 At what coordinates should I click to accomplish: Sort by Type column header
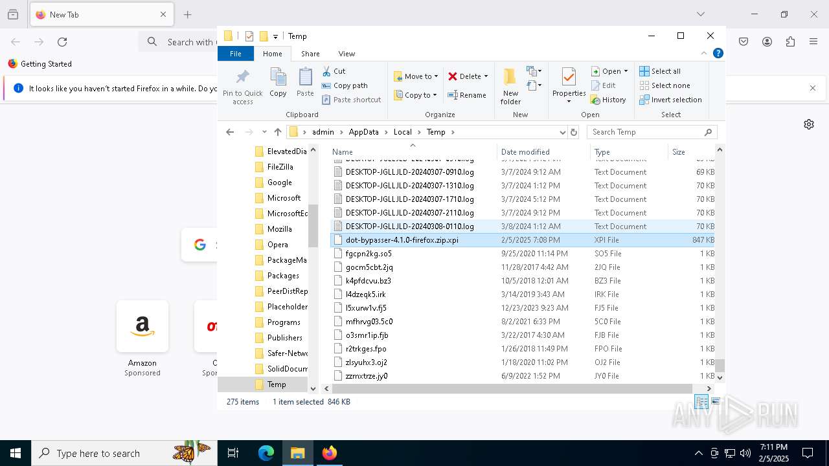[630, 152]
